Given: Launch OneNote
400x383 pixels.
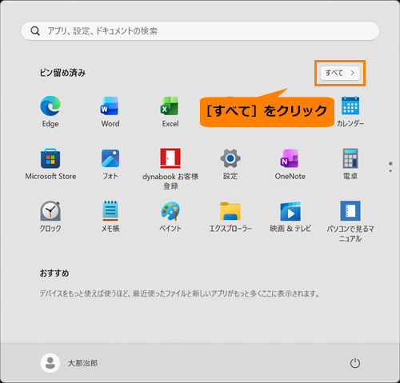Looking at the screenshot, I should point(290,164).
